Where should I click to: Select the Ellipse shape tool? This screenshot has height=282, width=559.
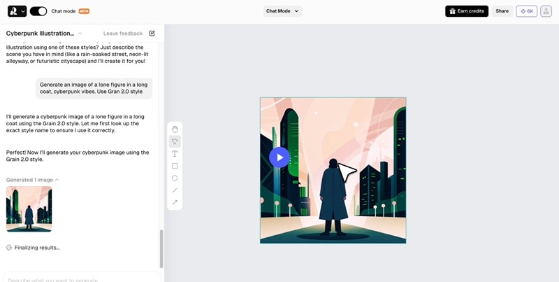coord(175,178)
